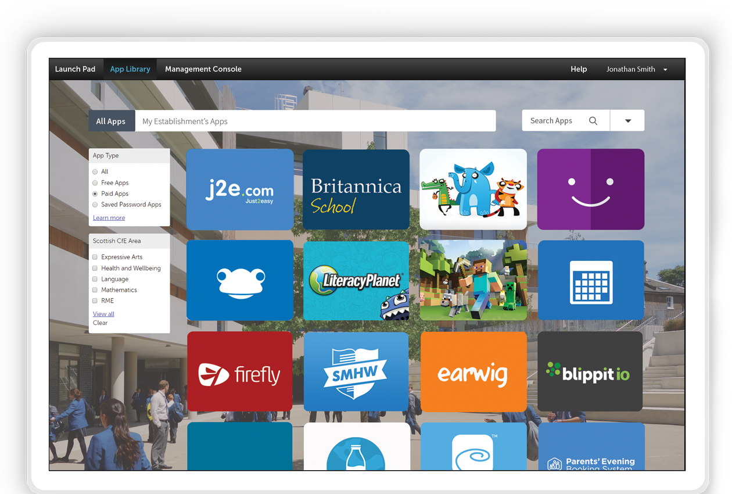
Task: Open the Management Console tab
Action: pos(203,69)
